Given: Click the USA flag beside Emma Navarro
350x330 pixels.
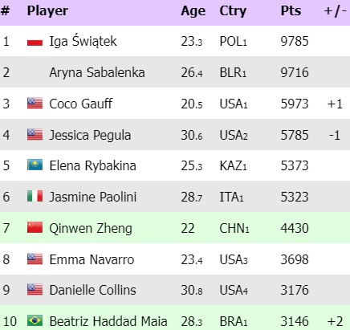Looking at the screenshot, I should tap(35, 259).
